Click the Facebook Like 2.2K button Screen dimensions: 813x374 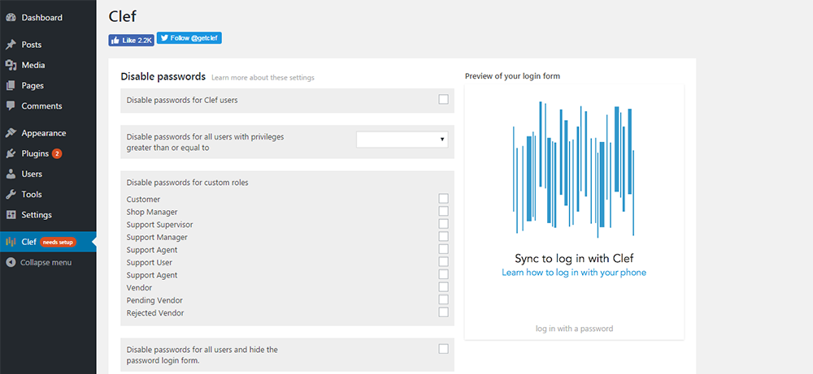[x=131, y=41]
